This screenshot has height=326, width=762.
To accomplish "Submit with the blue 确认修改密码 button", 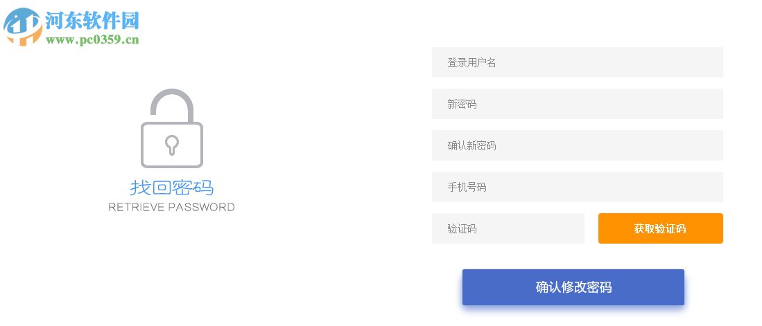I will [573, 287].
